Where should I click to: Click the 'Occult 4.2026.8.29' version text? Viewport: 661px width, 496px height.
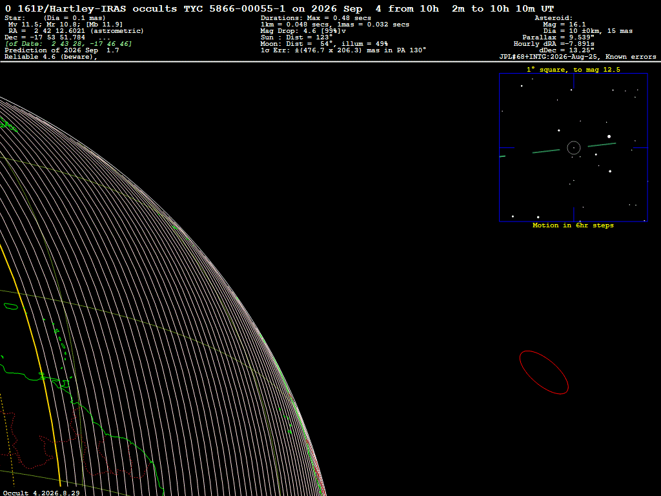click(41, 493)
